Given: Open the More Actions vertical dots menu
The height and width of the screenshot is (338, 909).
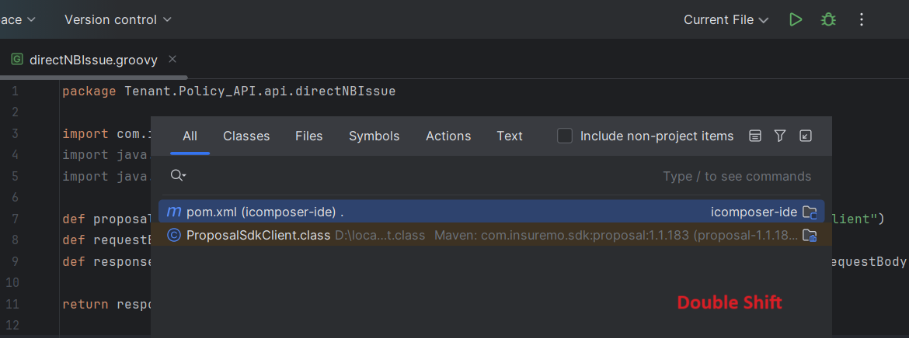Looking at the screenshot, I should 862,19.
